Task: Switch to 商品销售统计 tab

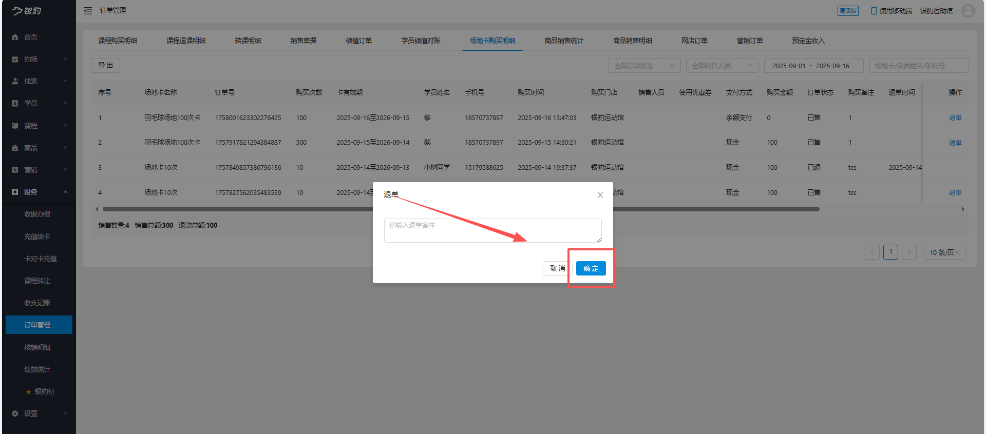Action: [563, 41]
